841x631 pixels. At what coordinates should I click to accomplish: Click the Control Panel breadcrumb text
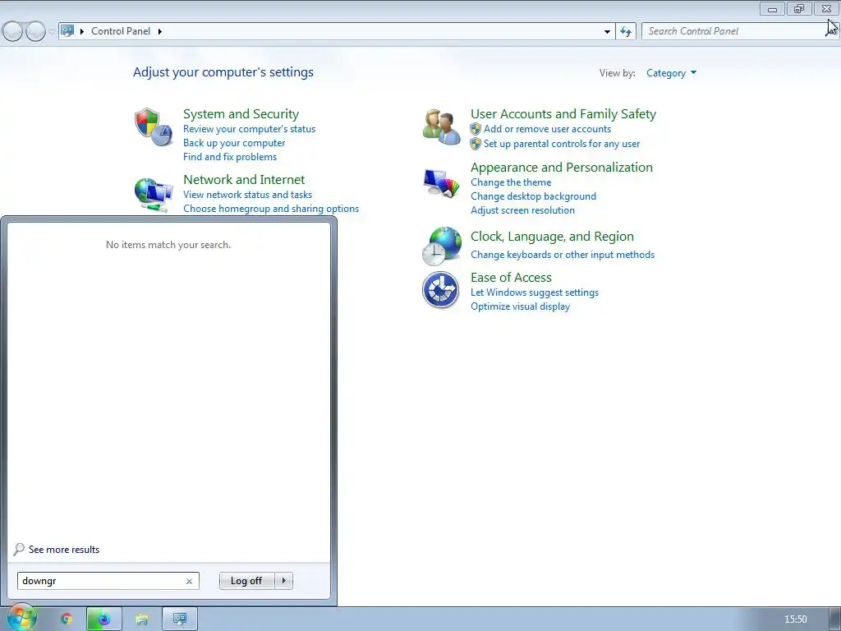click(x=121, y=31)
